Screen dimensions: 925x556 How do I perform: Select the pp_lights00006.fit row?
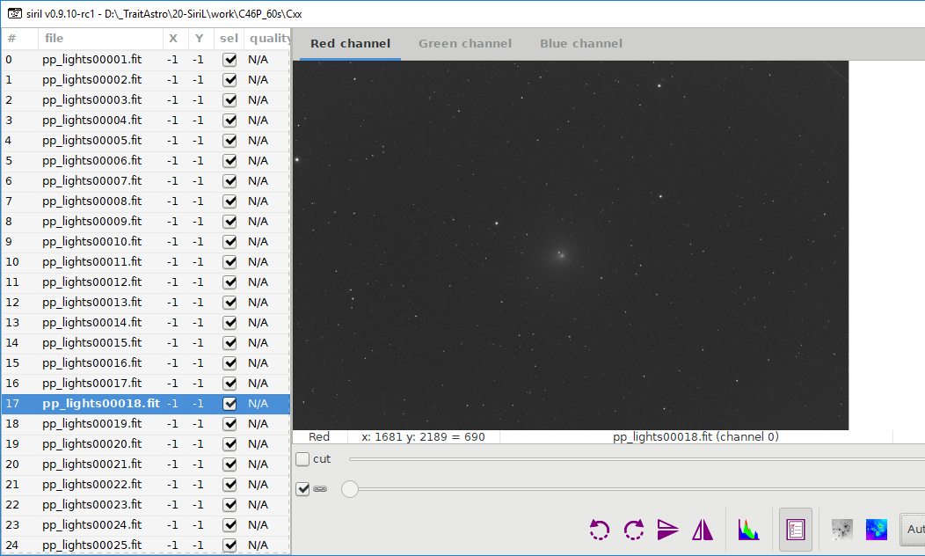pos(146,160)
